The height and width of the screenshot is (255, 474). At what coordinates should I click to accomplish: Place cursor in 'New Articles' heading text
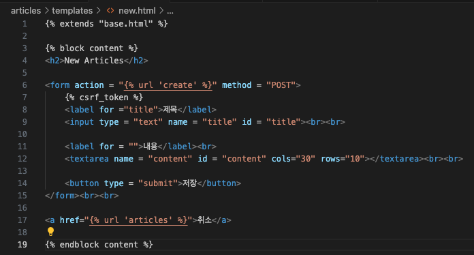[94, 61]
